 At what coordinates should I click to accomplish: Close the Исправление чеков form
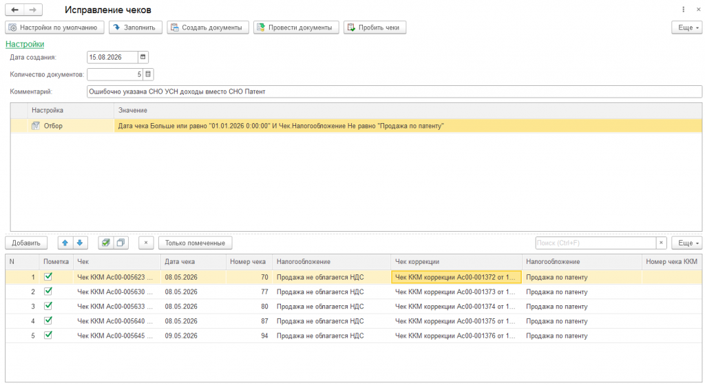[x=698, y=10]
